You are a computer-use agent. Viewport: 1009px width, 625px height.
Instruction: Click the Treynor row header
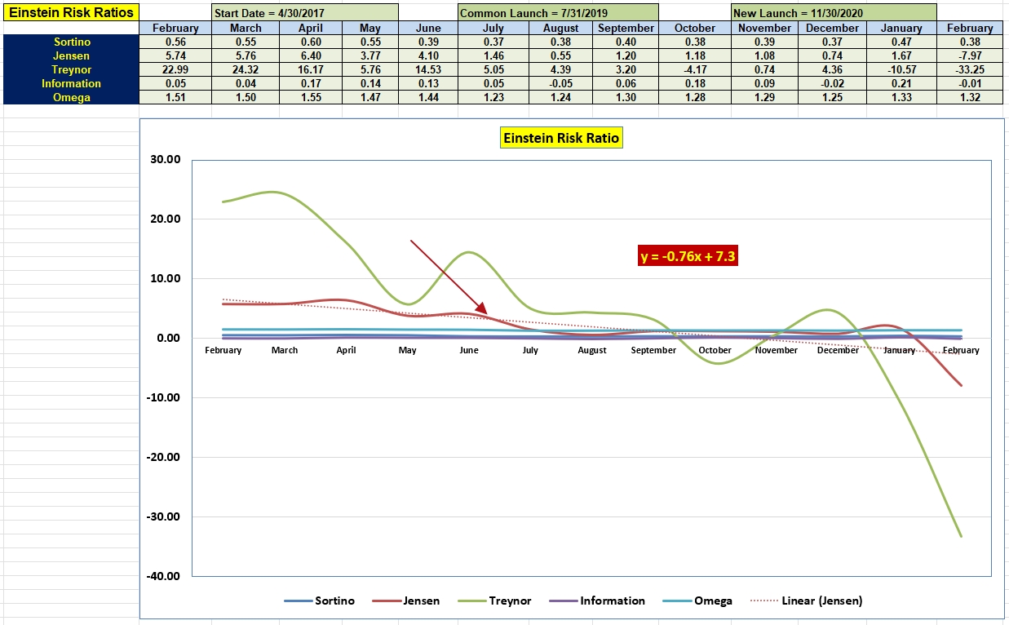coord(71,69)
